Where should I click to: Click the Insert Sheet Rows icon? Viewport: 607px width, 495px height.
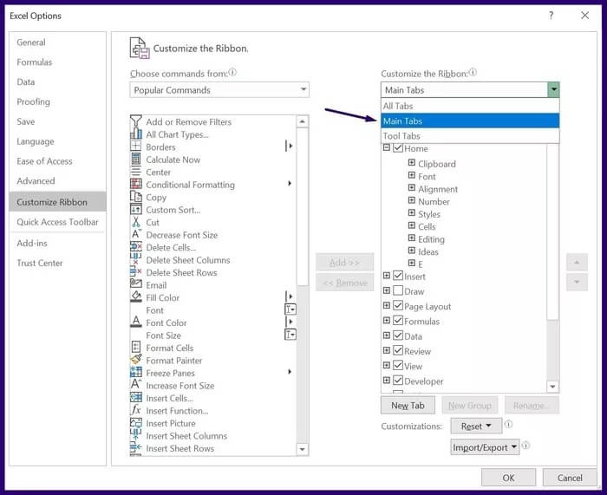tap(136, 448)
